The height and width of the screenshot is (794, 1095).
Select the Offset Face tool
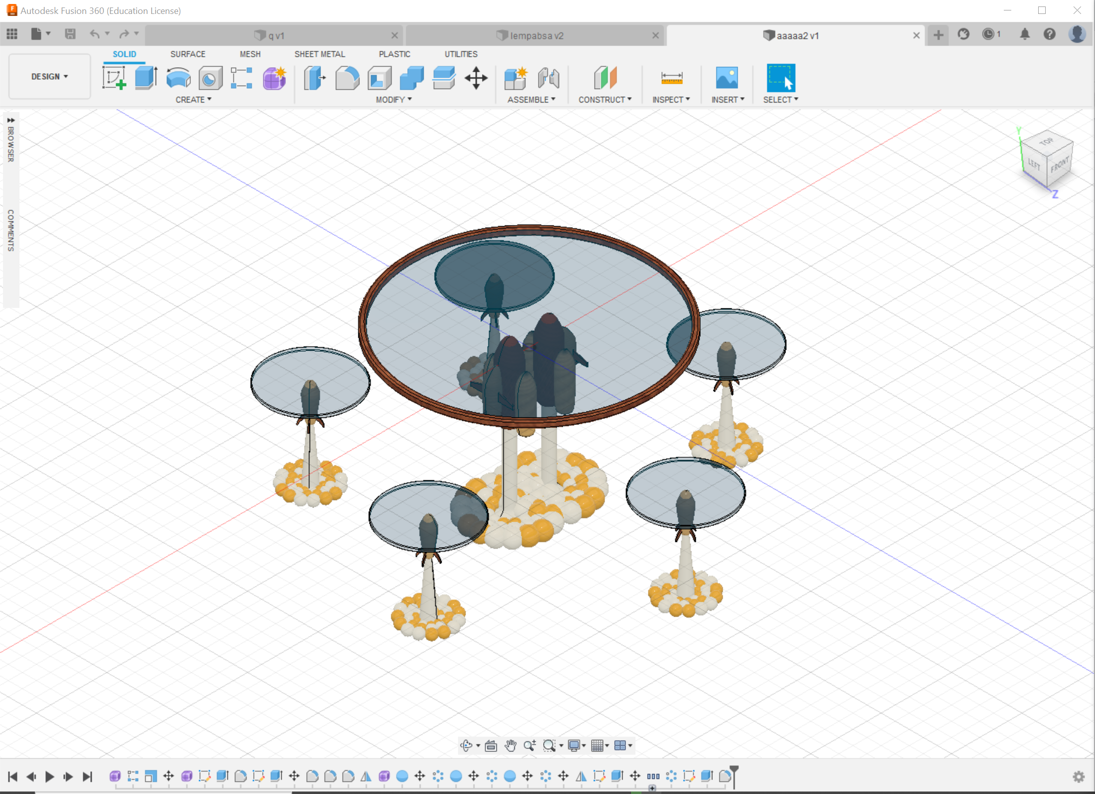click(x=444, y=78)
